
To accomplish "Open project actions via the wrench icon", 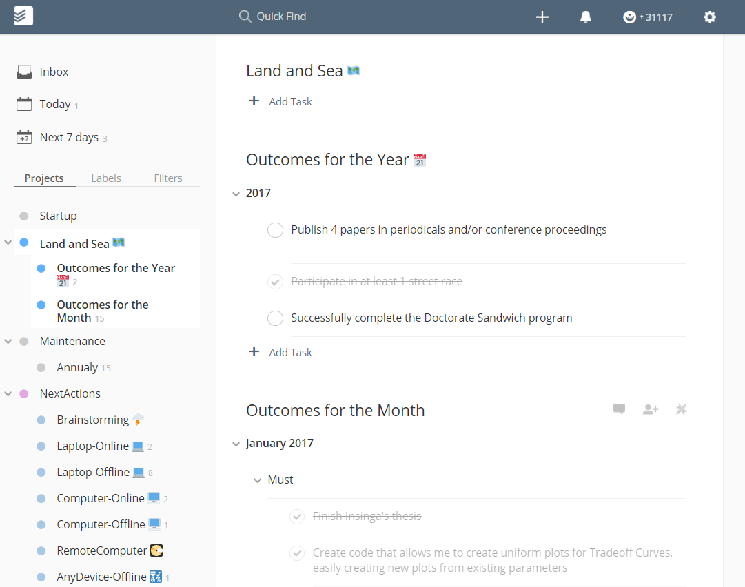I will pos(681,409).
